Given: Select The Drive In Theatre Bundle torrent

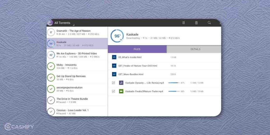Looking at the screenshot, I should (x=77, y=100).
